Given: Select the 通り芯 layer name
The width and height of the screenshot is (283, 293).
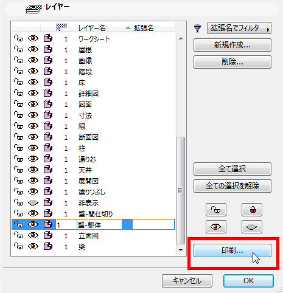Looking at the screenshot, I should click(x=87, y=159).
